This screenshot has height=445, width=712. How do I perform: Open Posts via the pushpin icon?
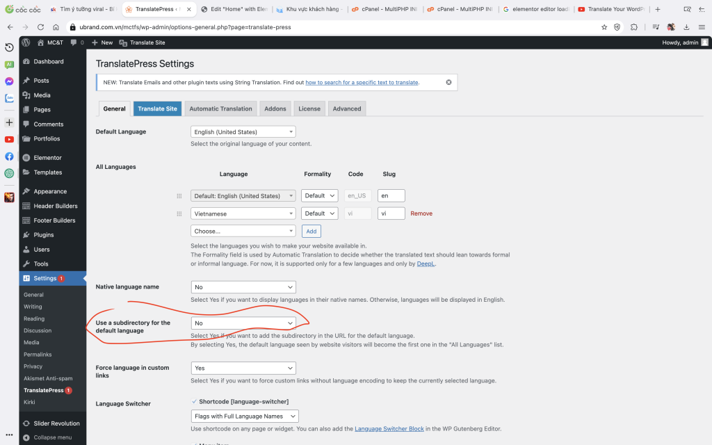point(25,80)
